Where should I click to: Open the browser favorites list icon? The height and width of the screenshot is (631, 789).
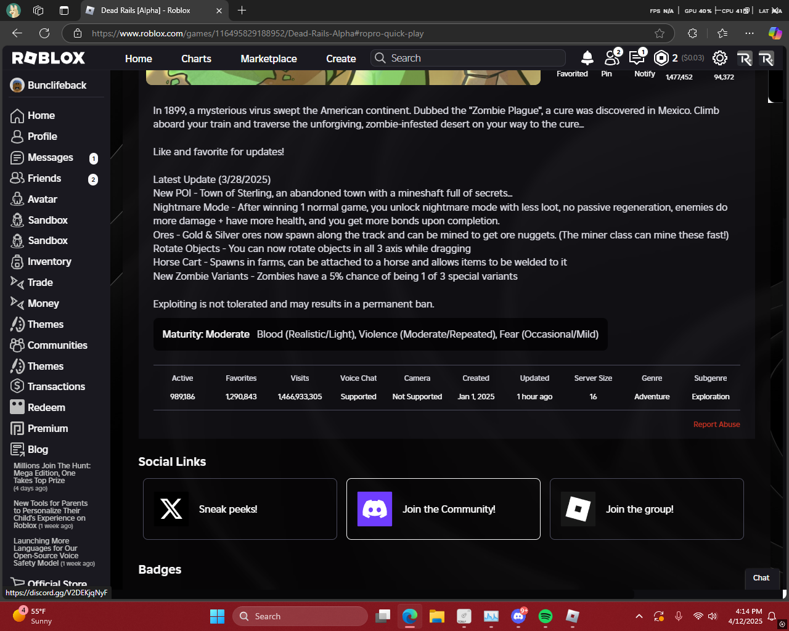tap(722, 33)
